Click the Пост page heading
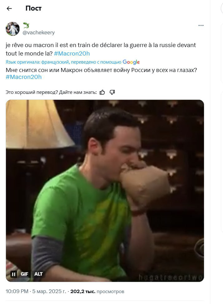 click(34, 8)
